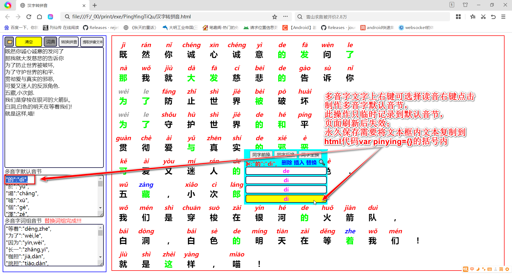Click the scissors screenshot icon in browser toolbar
The image size is (512, 274).
(483, 17)
